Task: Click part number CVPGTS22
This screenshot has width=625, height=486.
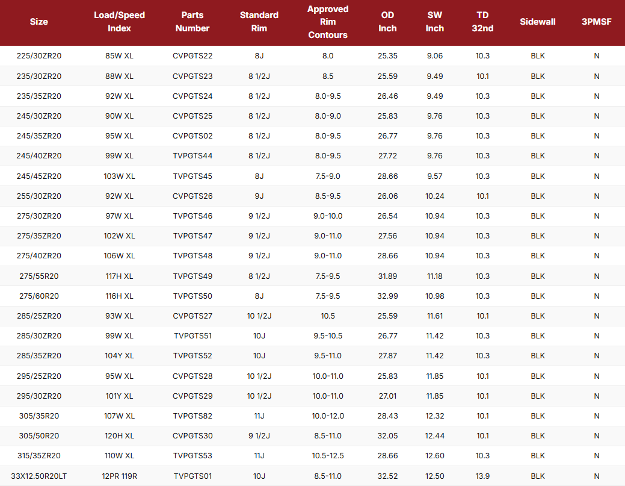Action: tap(192, 56)
